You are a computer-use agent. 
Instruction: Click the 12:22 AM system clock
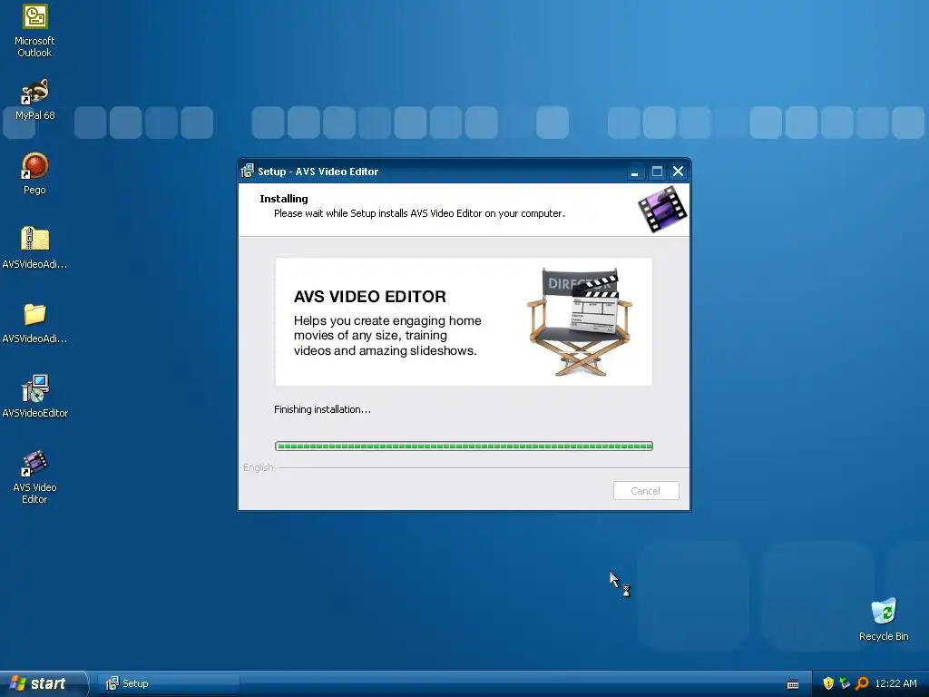[895, 683]
